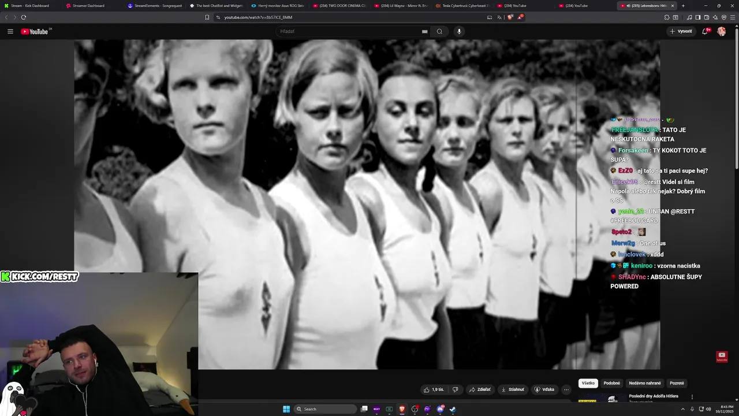Select the Podobné filter chip
Screen dimensions: 739x416
612,383
